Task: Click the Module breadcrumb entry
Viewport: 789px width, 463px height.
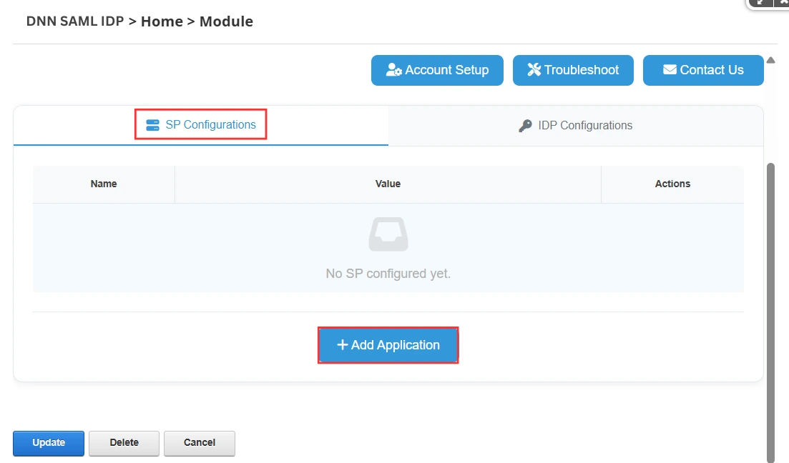Action: pos(226,21)
